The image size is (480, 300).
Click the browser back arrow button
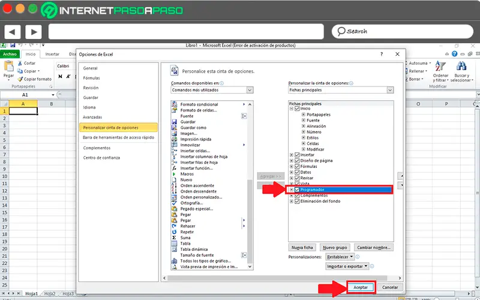pyautogui.click(x=12, y=32)
